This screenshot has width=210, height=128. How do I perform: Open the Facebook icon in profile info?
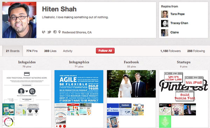tap(55, 32)
